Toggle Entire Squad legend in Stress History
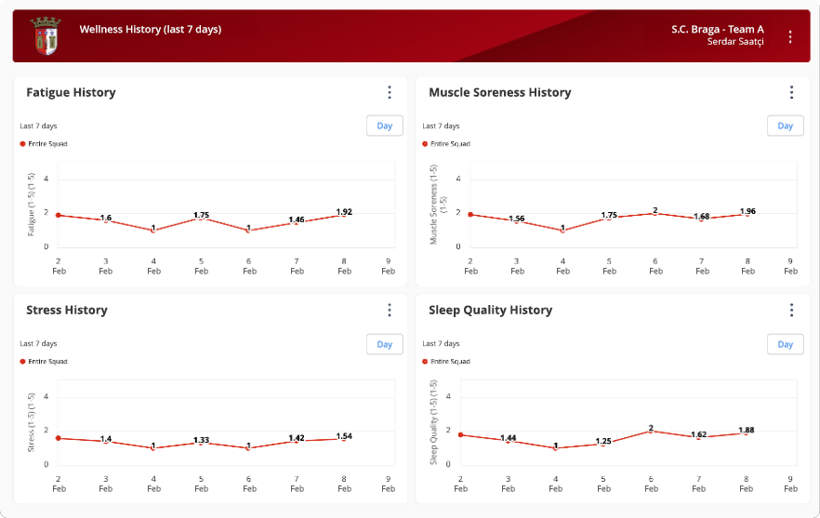This screenshot has width=820, height=518. coord(44,362)
